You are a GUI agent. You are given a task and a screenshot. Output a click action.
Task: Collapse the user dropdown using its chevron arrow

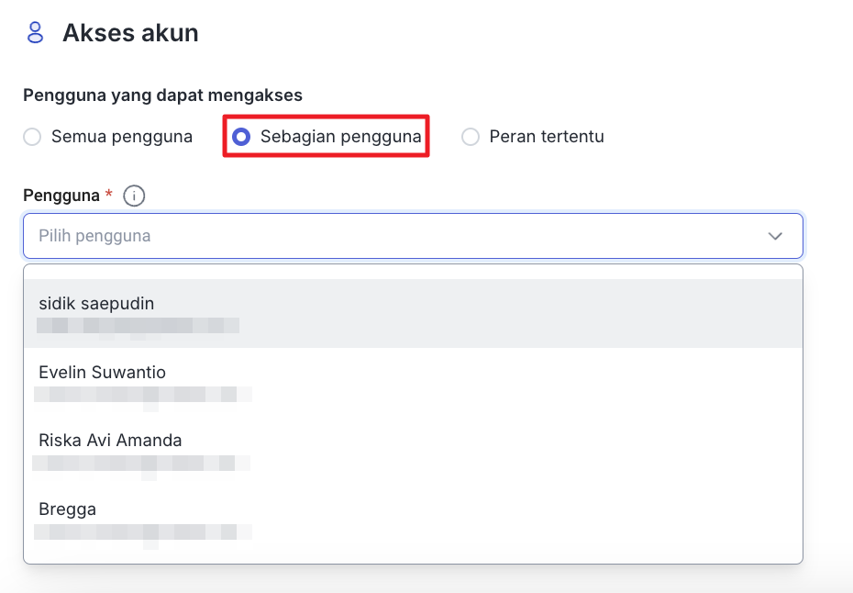[x=775, y=236]
